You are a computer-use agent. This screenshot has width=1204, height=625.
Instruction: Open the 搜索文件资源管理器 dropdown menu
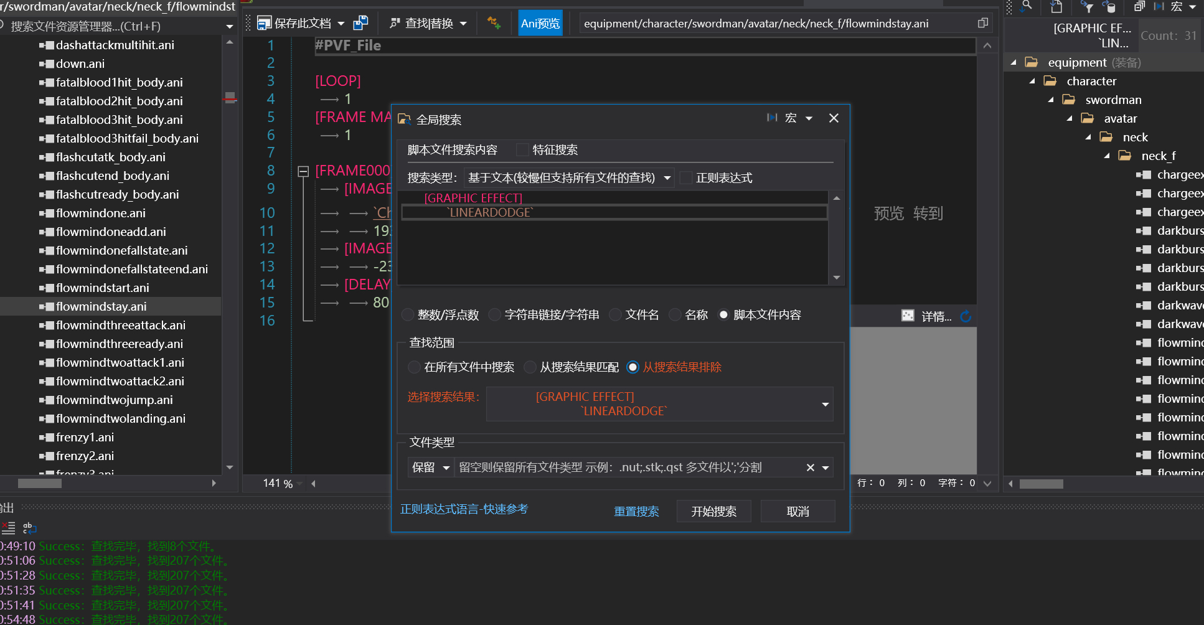point(230,26)
